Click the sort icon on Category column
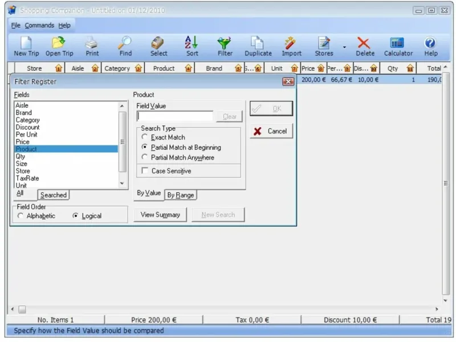The height and width of the screenshot is (342, 456). point(138,68)
